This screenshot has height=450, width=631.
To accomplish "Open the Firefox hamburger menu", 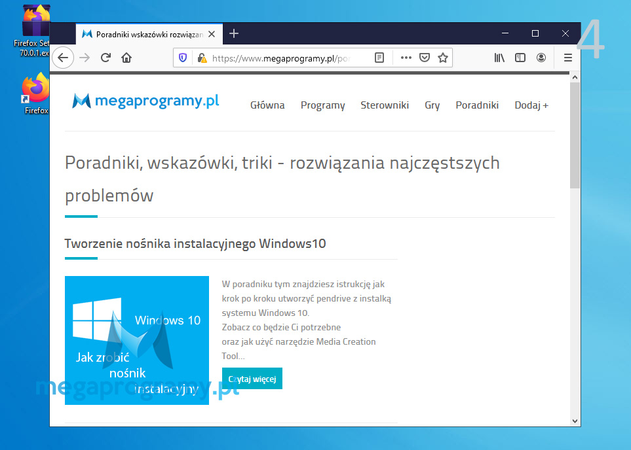I will point(568,58).
